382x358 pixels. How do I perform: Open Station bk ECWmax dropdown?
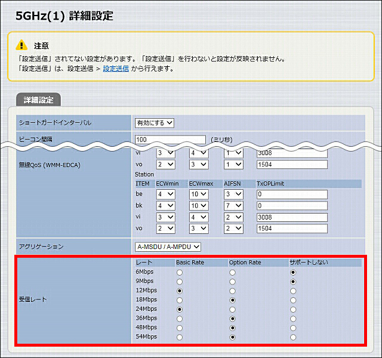tap(199, 206)
